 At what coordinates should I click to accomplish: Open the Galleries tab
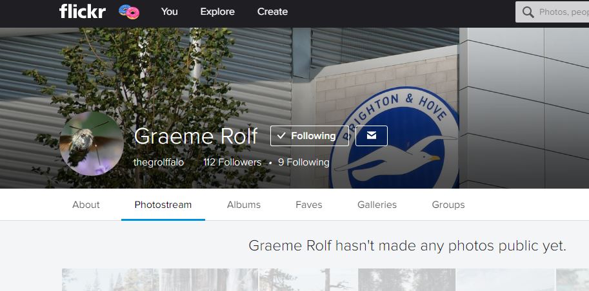coord(377,205)
